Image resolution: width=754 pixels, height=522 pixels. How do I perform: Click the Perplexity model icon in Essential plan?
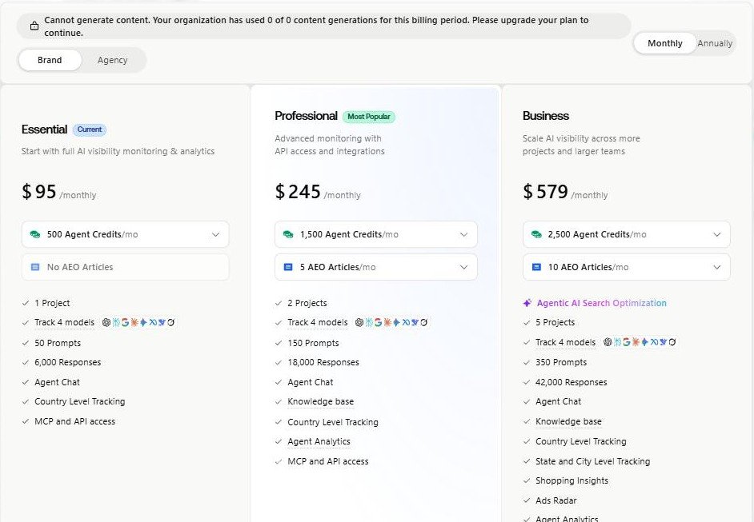[116, 322]
